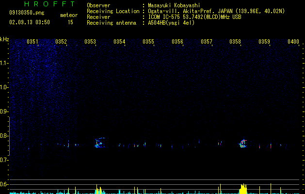Image resolution: width=305 pixels, height=194 pixels.
Task: Click the 0.9 frequency axis label
Action: [4, 112]
